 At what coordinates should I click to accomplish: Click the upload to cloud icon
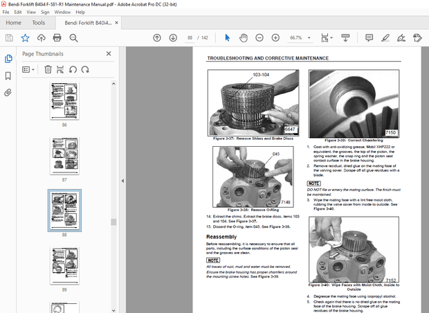pyautogui.click(x=42, y=38)
